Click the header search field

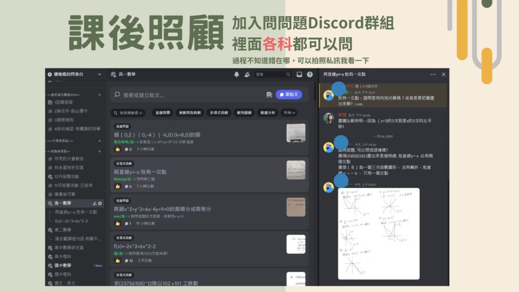point(273,74)
